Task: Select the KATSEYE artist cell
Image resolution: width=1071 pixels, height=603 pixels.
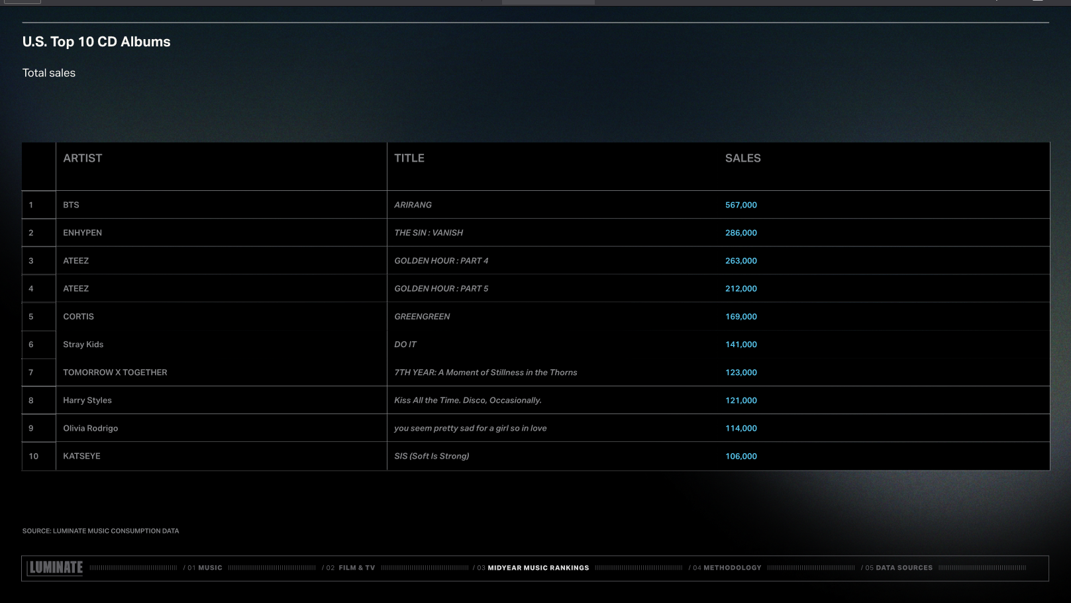Action: [81, 456]
